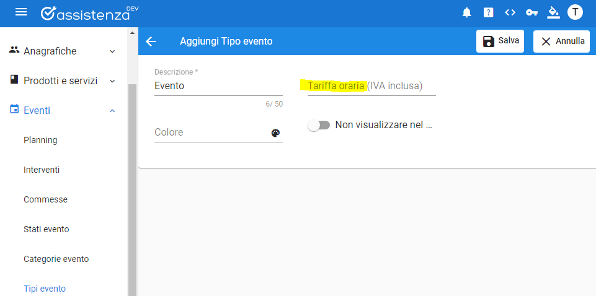Viewport: 596px width, 296px height.
Task: Open the hamburger navigation menu
Action: pos(21,12)
